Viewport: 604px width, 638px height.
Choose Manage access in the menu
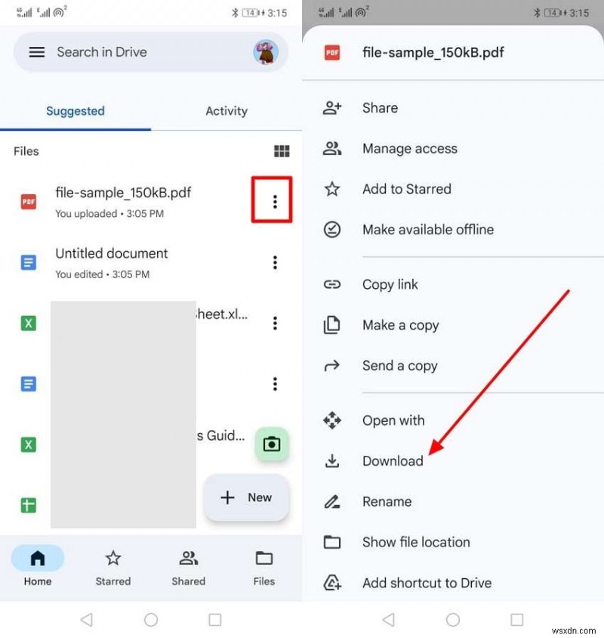453,148
